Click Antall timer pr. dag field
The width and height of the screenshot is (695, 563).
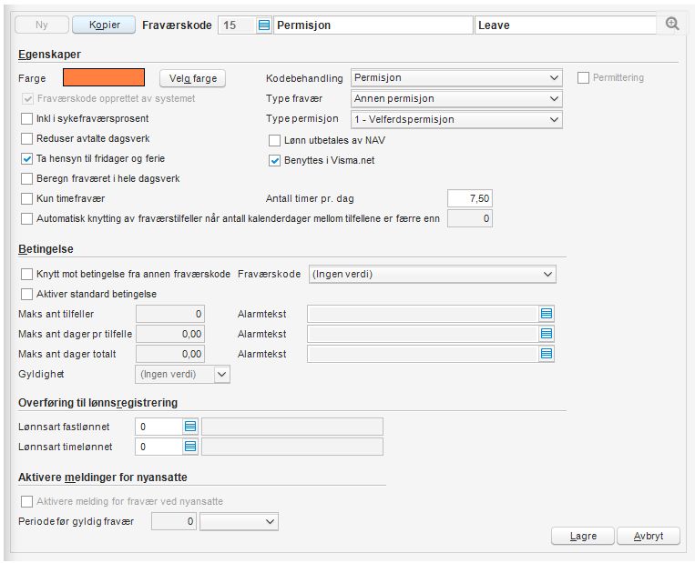(x=470, y=198)
